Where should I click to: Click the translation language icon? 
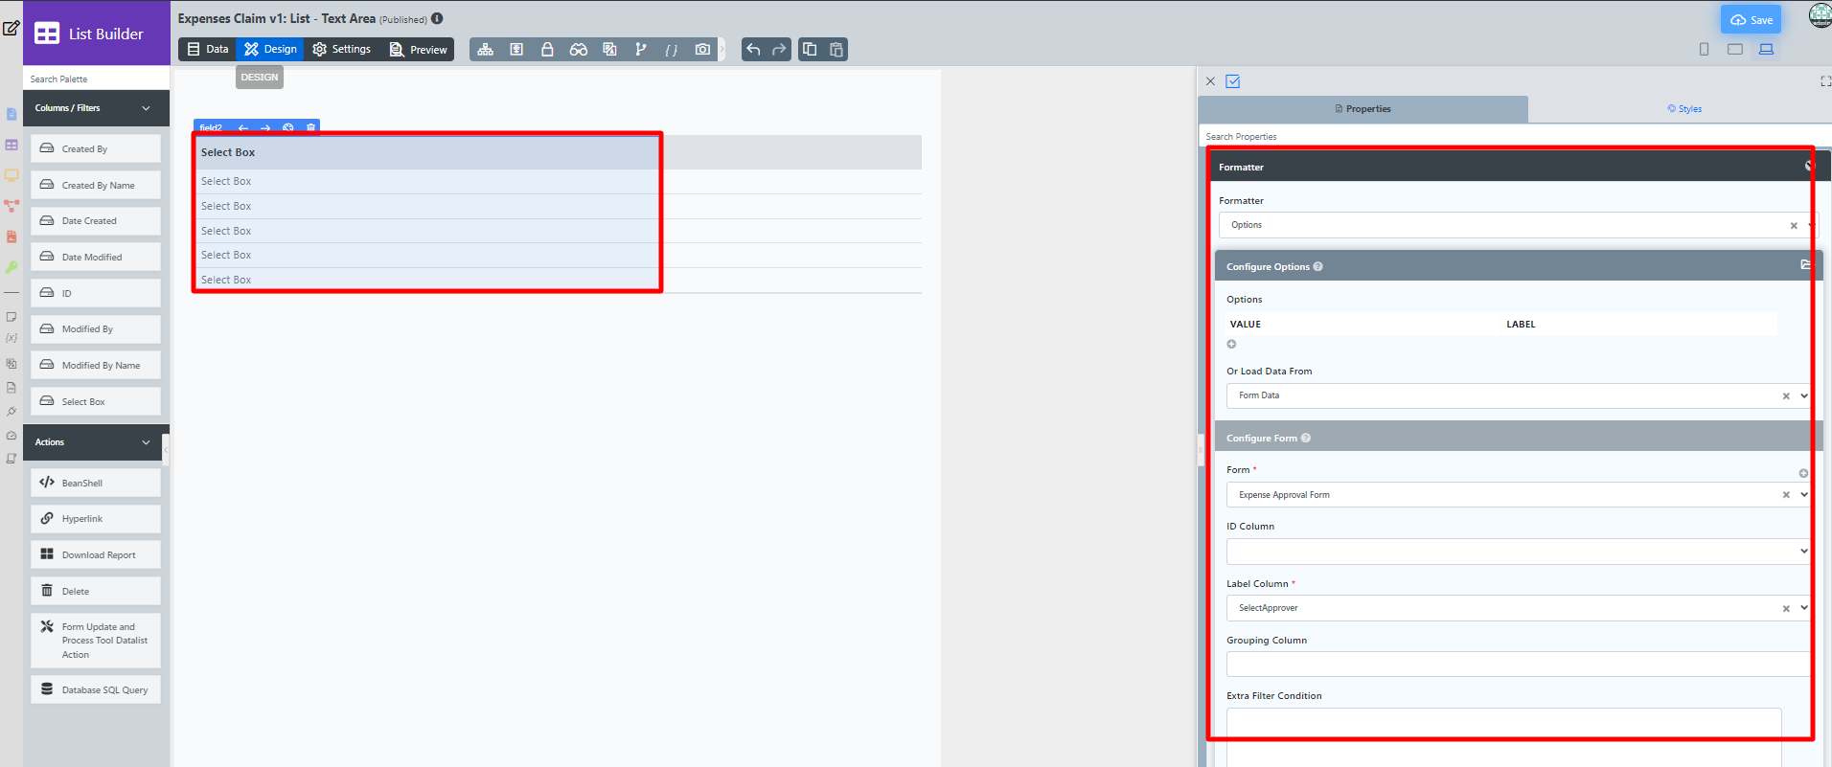[609, 50]
